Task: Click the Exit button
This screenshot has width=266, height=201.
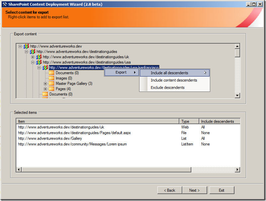Action: pos(222,190)
